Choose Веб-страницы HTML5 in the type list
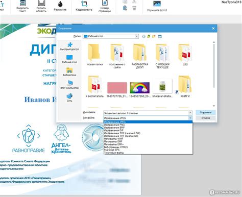 click(x=148, y=147)
